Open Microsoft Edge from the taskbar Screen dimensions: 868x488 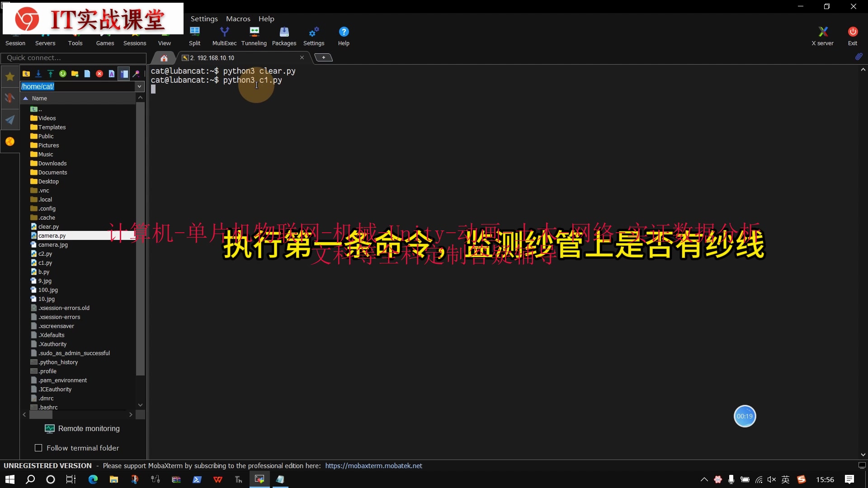[93, 479]
